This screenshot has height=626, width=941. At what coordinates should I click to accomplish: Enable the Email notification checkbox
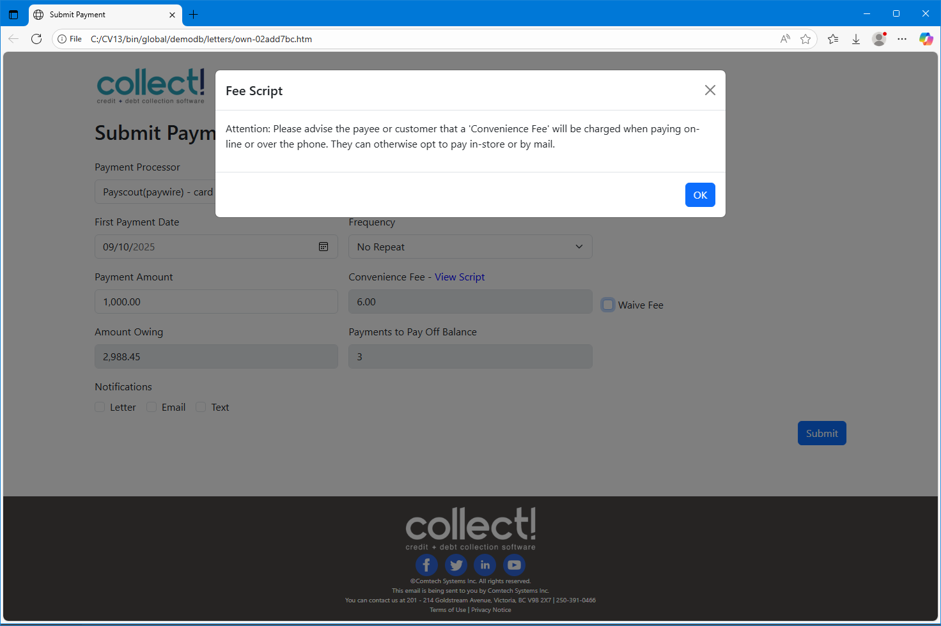pos(152,407)
